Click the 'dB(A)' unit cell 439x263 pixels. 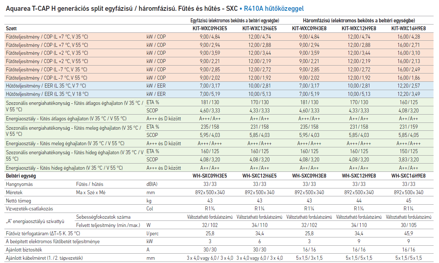pyautogui.click(x=152, y=184)
